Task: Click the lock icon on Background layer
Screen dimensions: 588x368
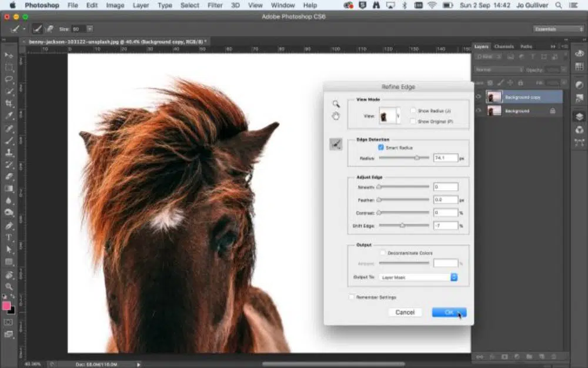Action: (552, 111)
